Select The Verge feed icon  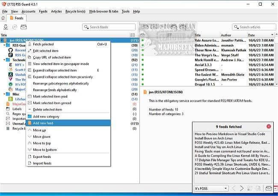11,79
